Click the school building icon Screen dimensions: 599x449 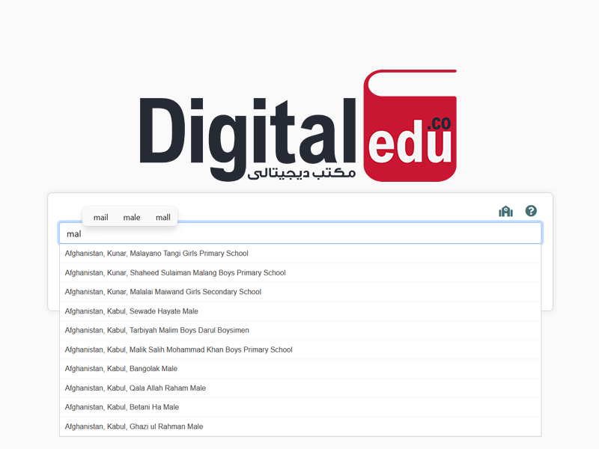pyautogui.click(x=505, y=211)
